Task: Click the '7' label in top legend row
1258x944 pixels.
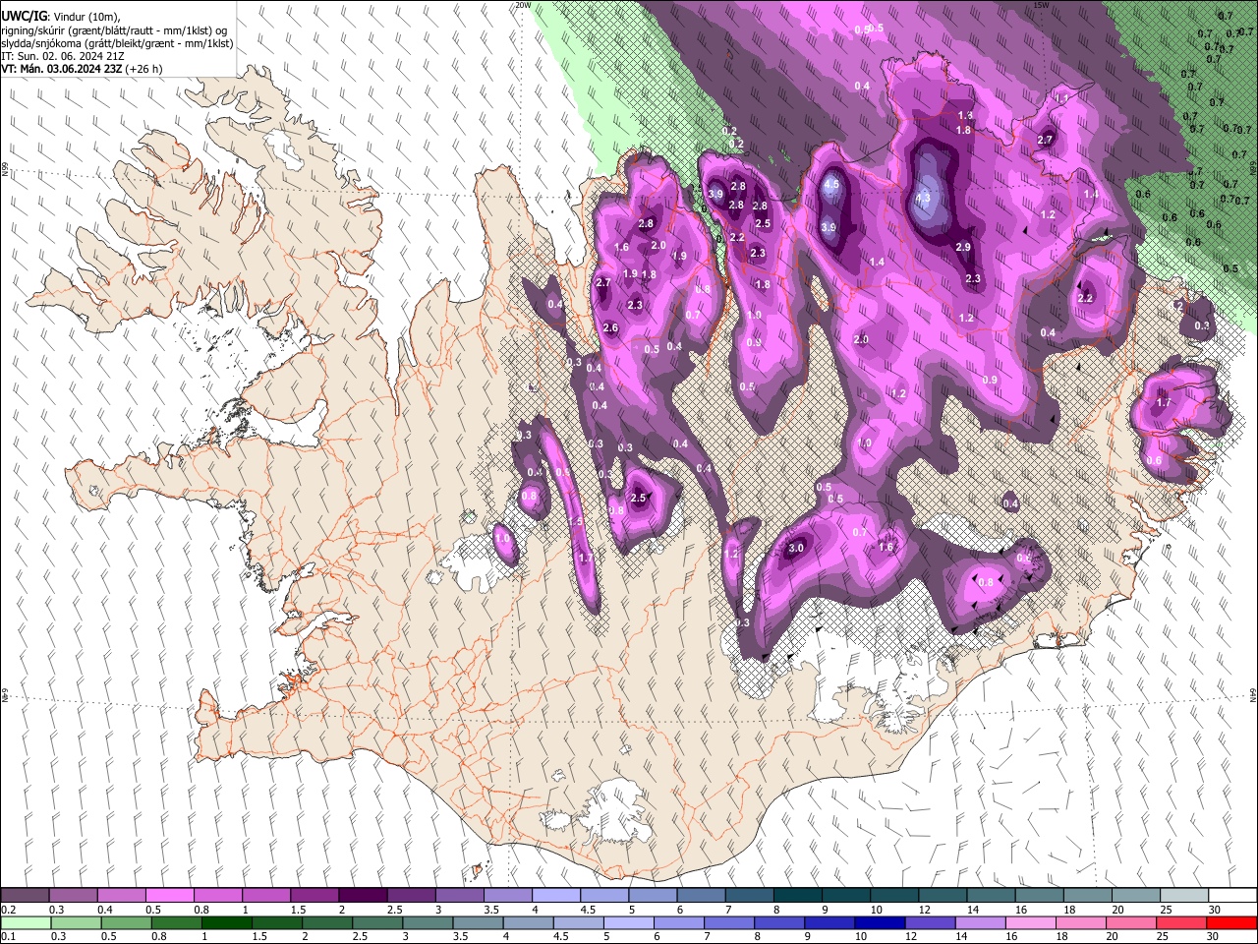Action: [726, 910]
